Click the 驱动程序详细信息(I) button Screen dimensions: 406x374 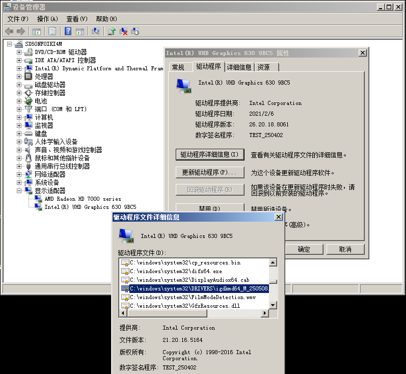210,154
